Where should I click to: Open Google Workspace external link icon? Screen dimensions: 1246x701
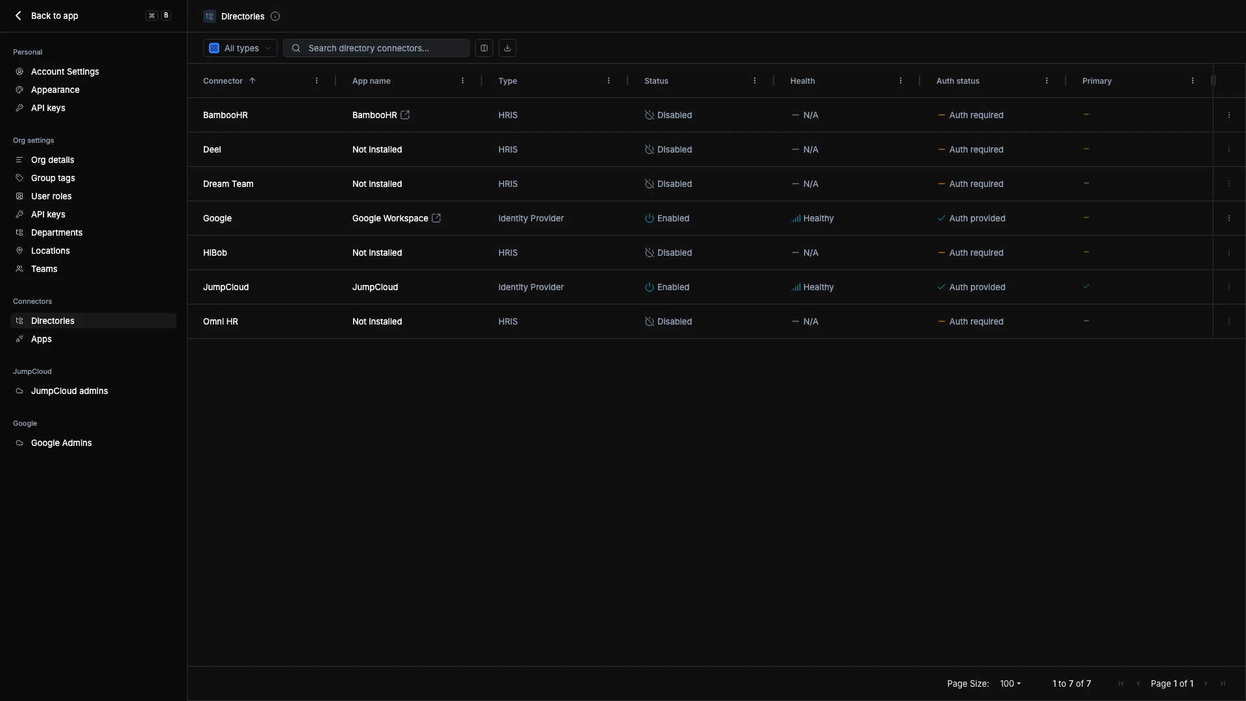[x=436, y=218]
